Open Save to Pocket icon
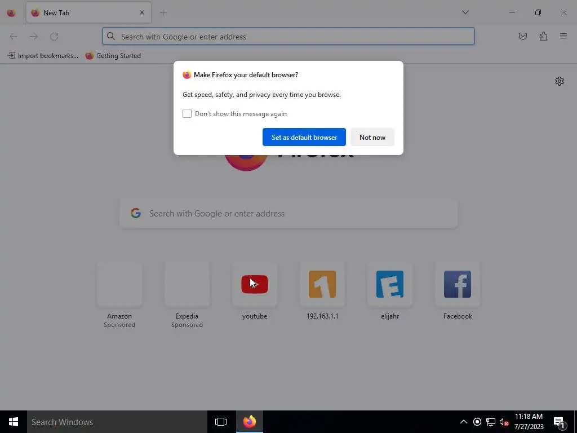Image resolution: width=577 pixels, height=433 pixels. [522, 36]
